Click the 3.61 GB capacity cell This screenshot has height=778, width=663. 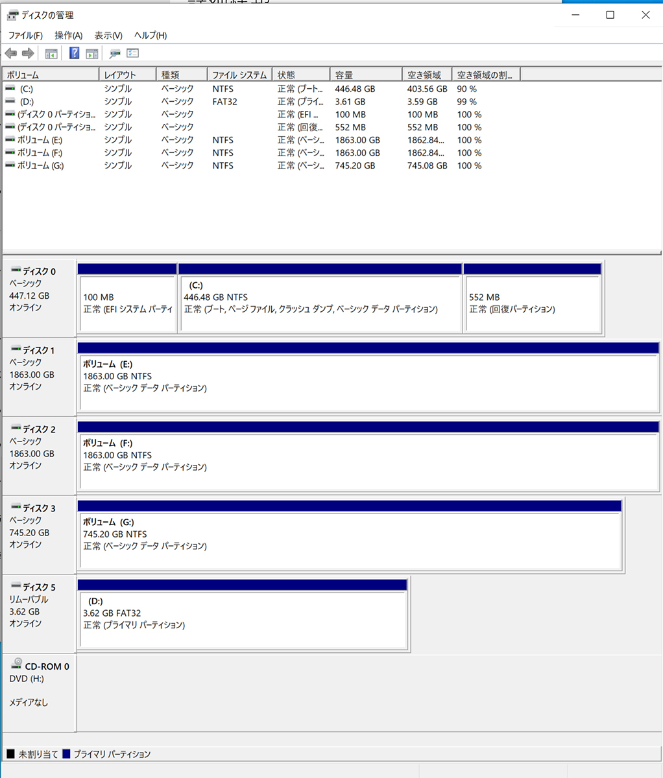point(350,102)
